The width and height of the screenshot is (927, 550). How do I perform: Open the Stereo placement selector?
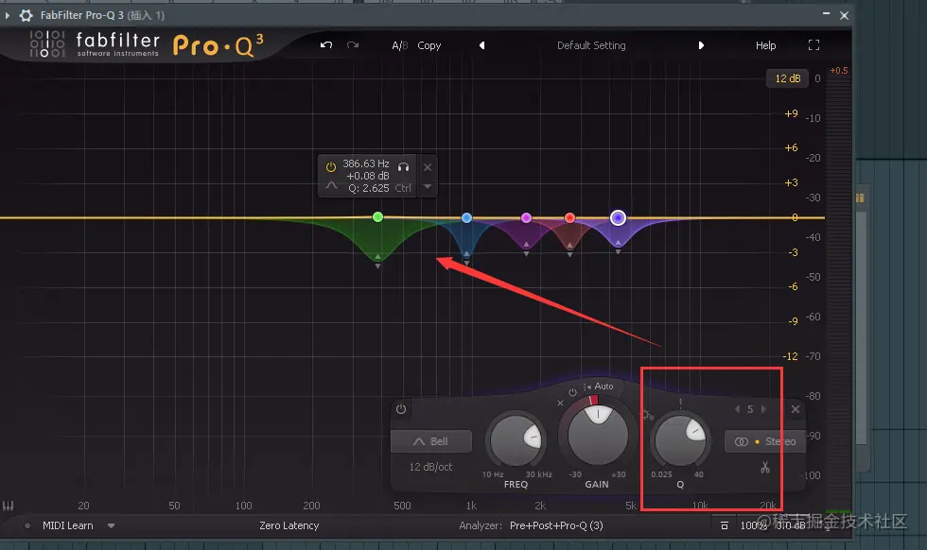pos(765,441)
